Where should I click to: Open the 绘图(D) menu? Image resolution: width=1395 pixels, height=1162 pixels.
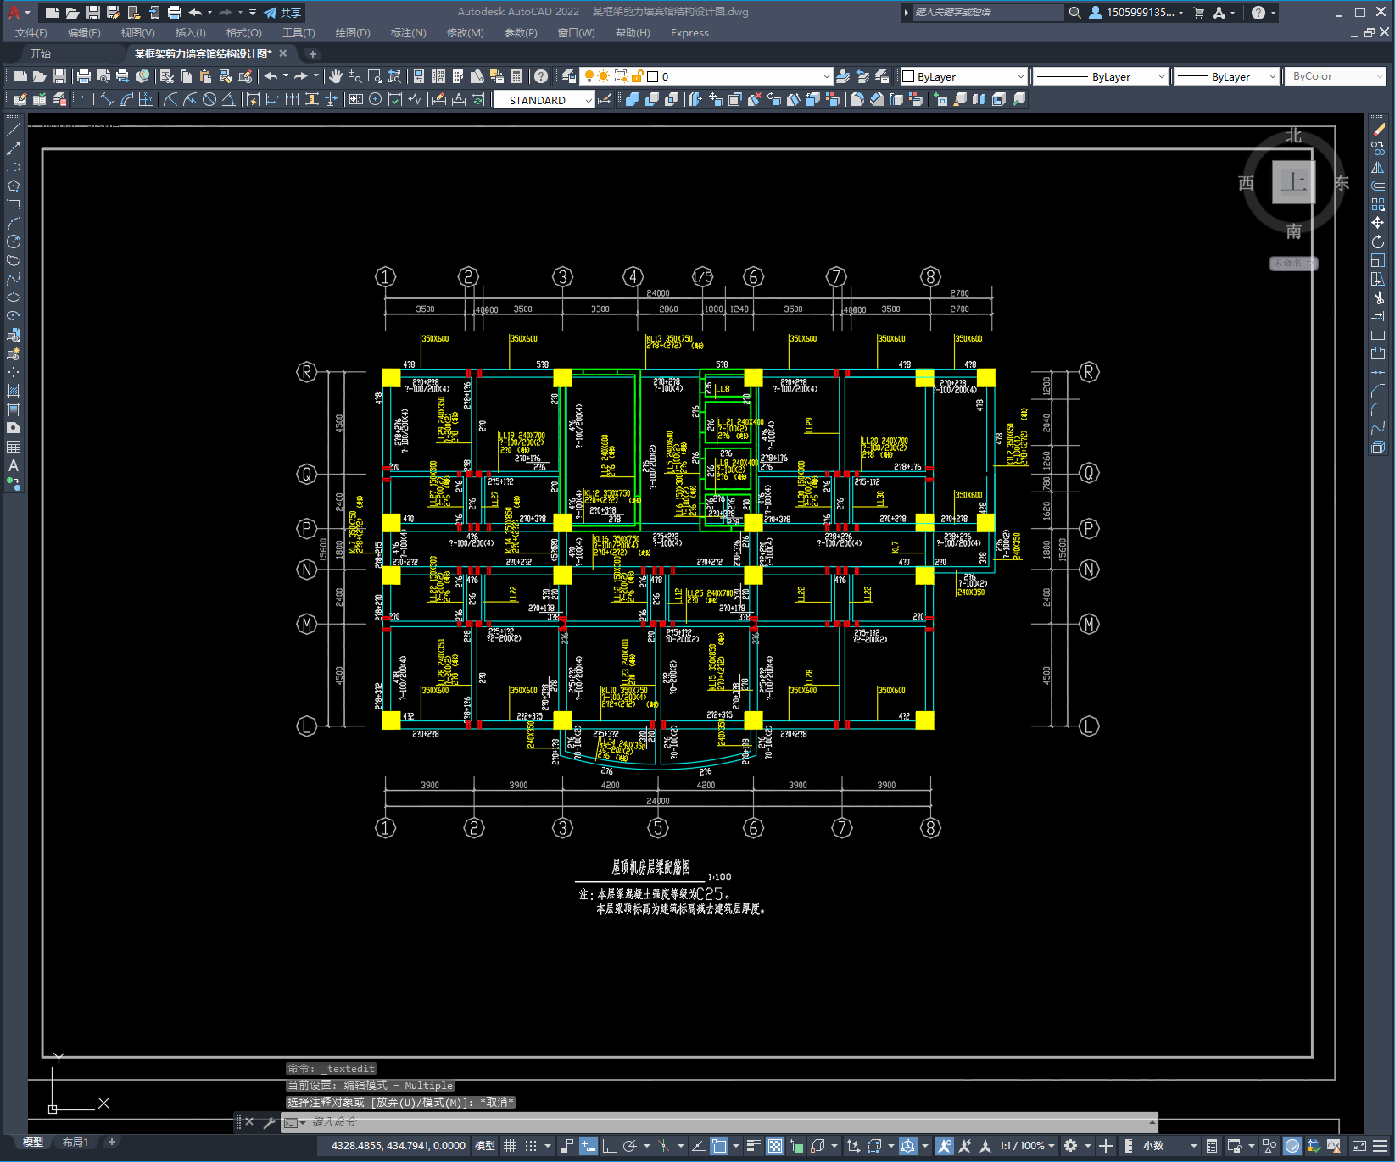tap(353, 33)
